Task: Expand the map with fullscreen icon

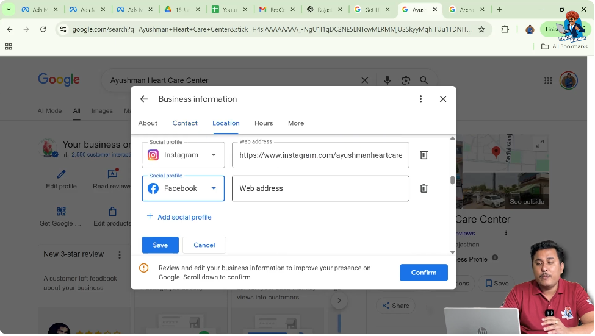Action: point(539,144)
